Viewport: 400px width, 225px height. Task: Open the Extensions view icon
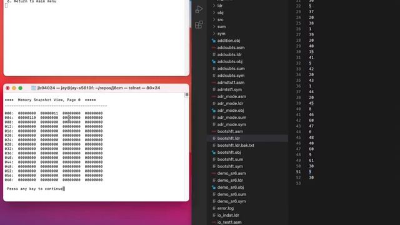pyautogui.click(x=199, y=25)
